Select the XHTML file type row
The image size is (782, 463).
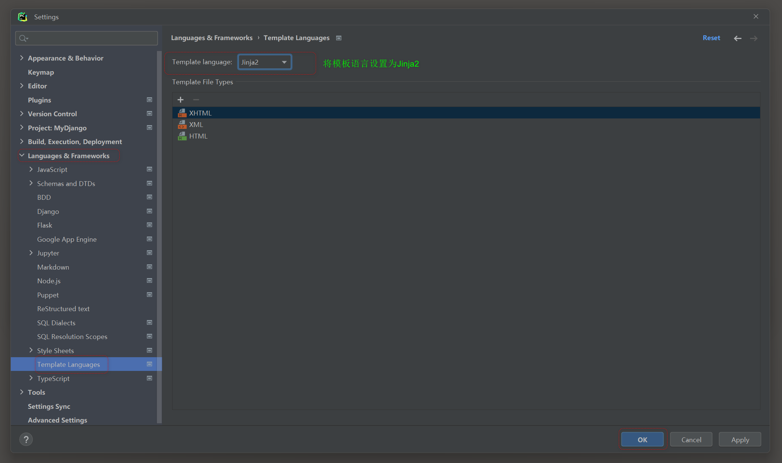(x=466, y=113)
